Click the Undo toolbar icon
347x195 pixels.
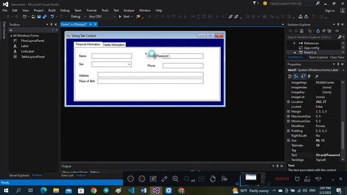(x=52, y=17)
